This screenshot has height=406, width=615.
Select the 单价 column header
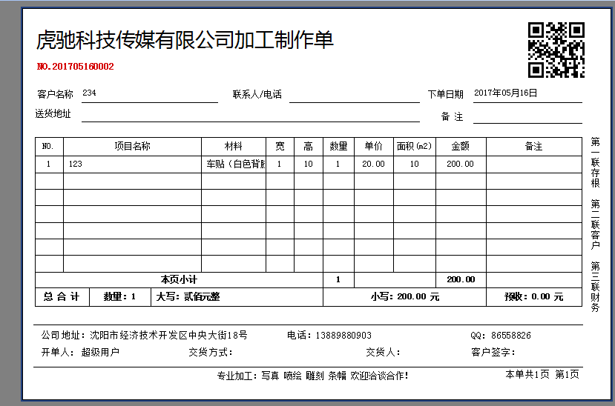click(x=373, y=147)
